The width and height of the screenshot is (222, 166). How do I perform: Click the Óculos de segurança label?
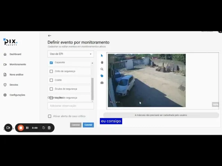[x=66, y=89]
